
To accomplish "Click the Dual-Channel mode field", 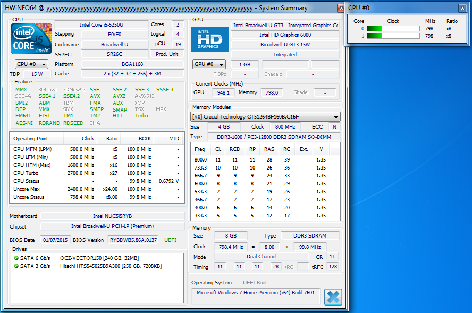I will click(x=262, y=257).
